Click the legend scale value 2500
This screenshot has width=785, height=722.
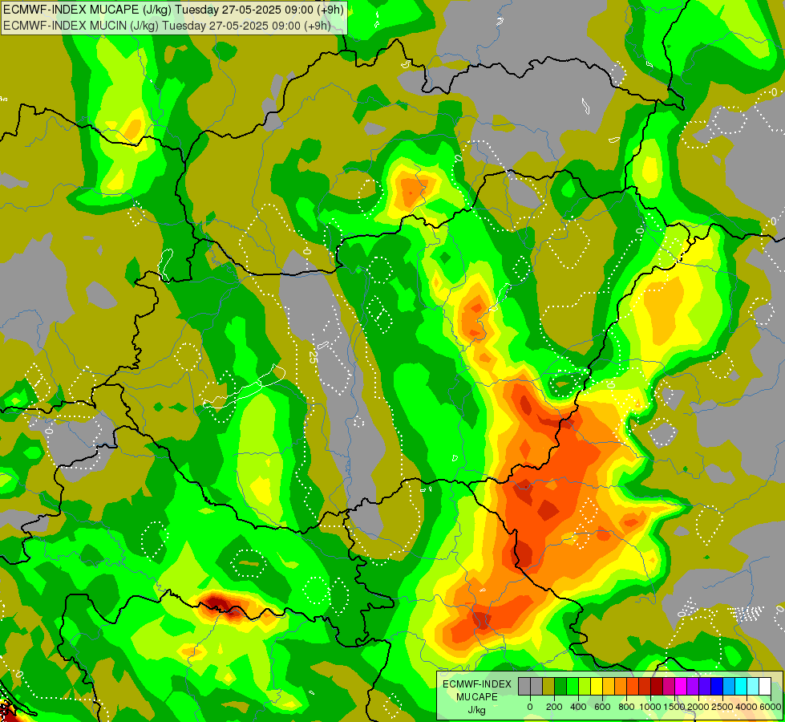pos(722,707)
